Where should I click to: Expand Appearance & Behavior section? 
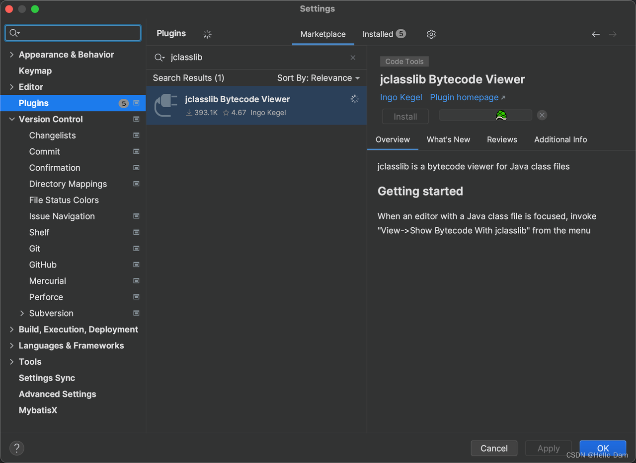(x=12, y=55)
